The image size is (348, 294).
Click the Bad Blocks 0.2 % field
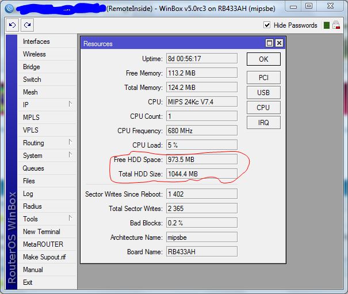tap(202, 223)
